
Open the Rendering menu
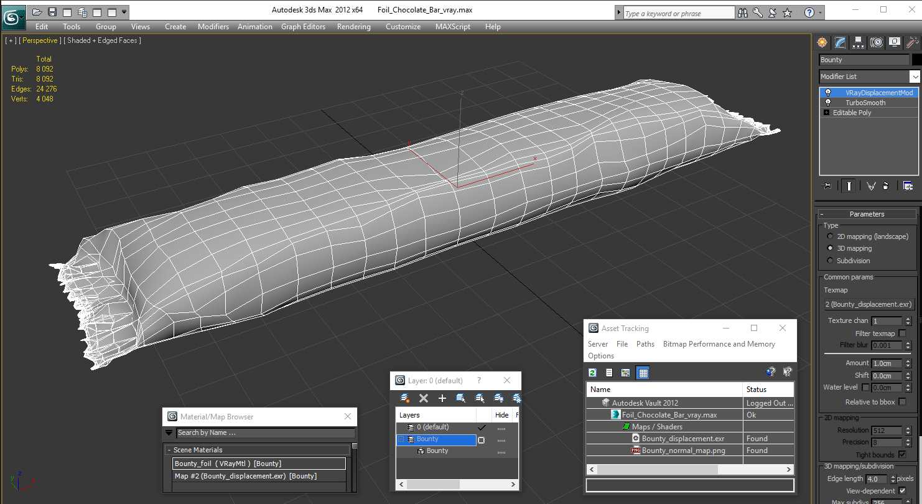(x=353, y=27)
